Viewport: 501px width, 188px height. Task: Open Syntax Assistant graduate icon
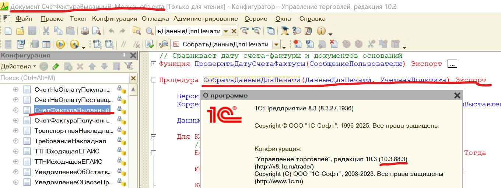click(285, 31)
